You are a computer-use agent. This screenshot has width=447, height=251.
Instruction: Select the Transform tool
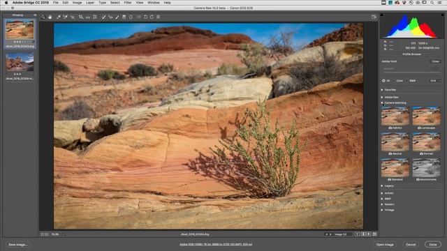coord(95,17)
